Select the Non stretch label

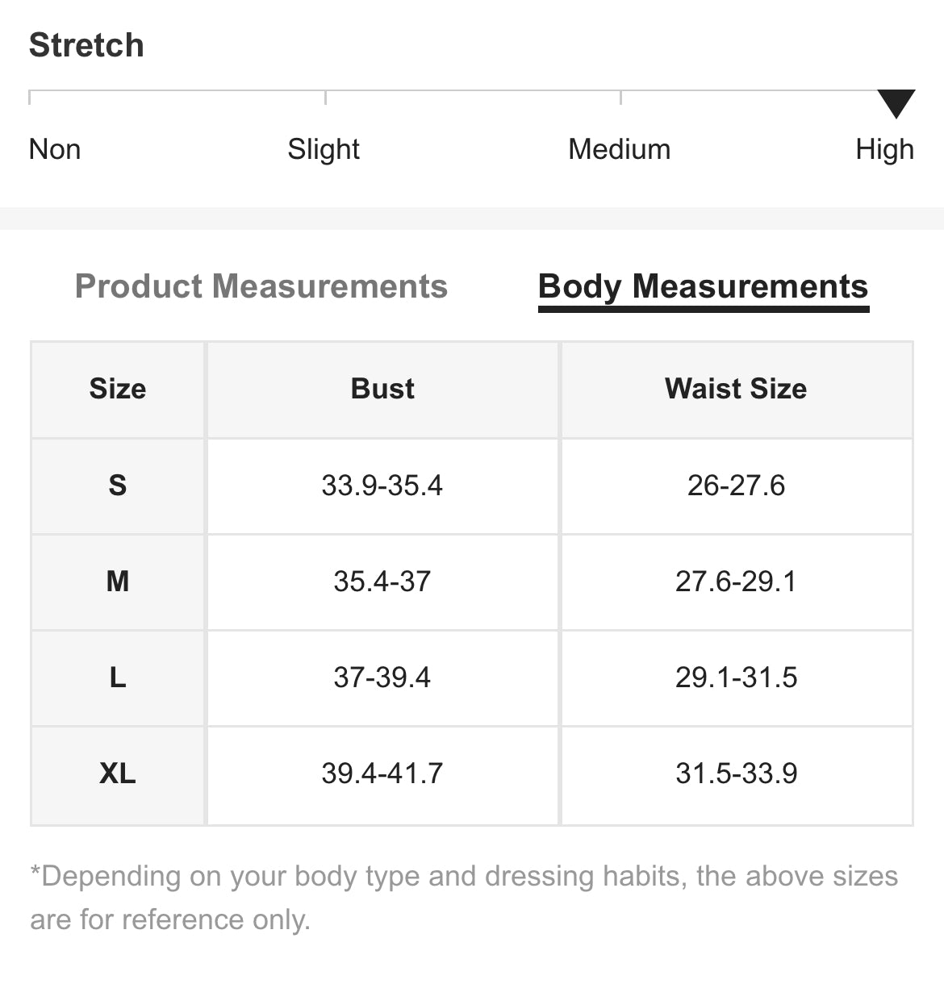55,149
